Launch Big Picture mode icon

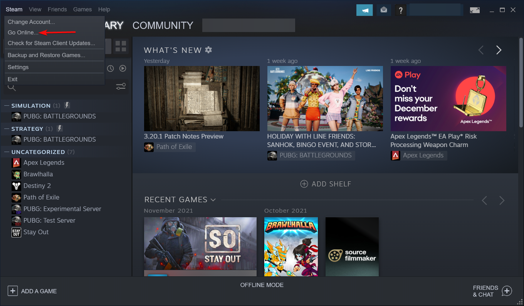475,10
